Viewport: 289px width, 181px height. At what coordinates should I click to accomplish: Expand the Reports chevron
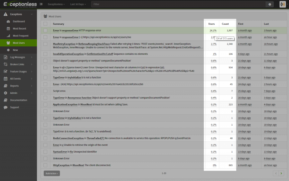click(x=32, y=86)
